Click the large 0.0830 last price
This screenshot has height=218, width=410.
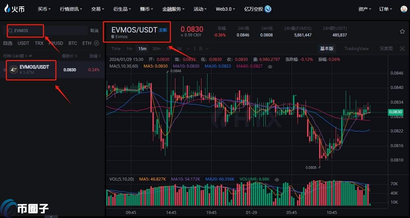click(x=192, y=29)
